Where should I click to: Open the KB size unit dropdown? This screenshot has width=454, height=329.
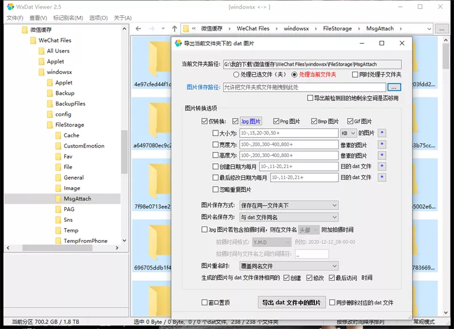tap(348, 133)
